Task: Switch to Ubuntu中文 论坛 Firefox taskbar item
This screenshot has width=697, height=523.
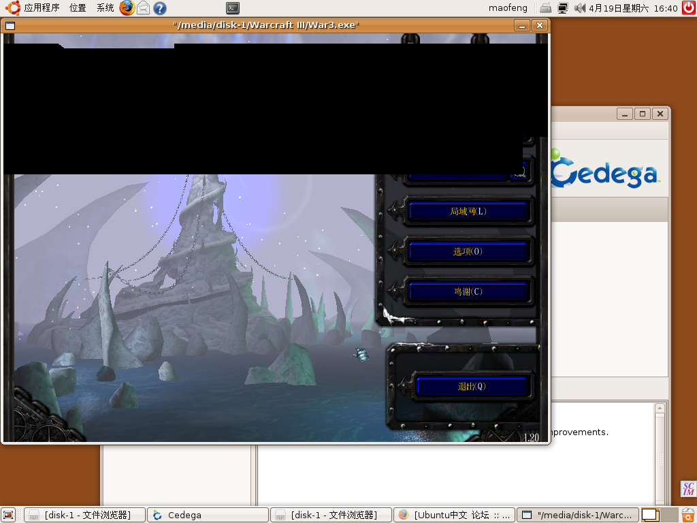Action: (454, 515)
